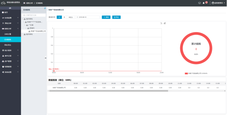Collapse the 珠海市 tree node arrow
227x115 pixels.
point(26,28)
